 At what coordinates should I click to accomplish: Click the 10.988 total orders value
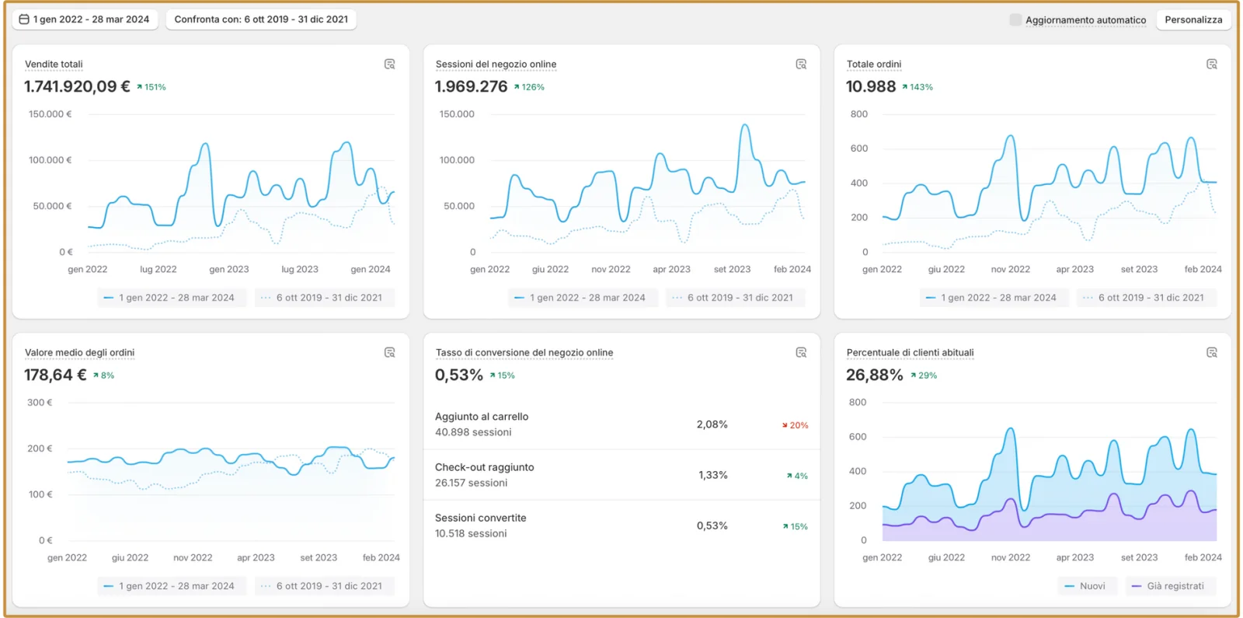click(870, 86)
